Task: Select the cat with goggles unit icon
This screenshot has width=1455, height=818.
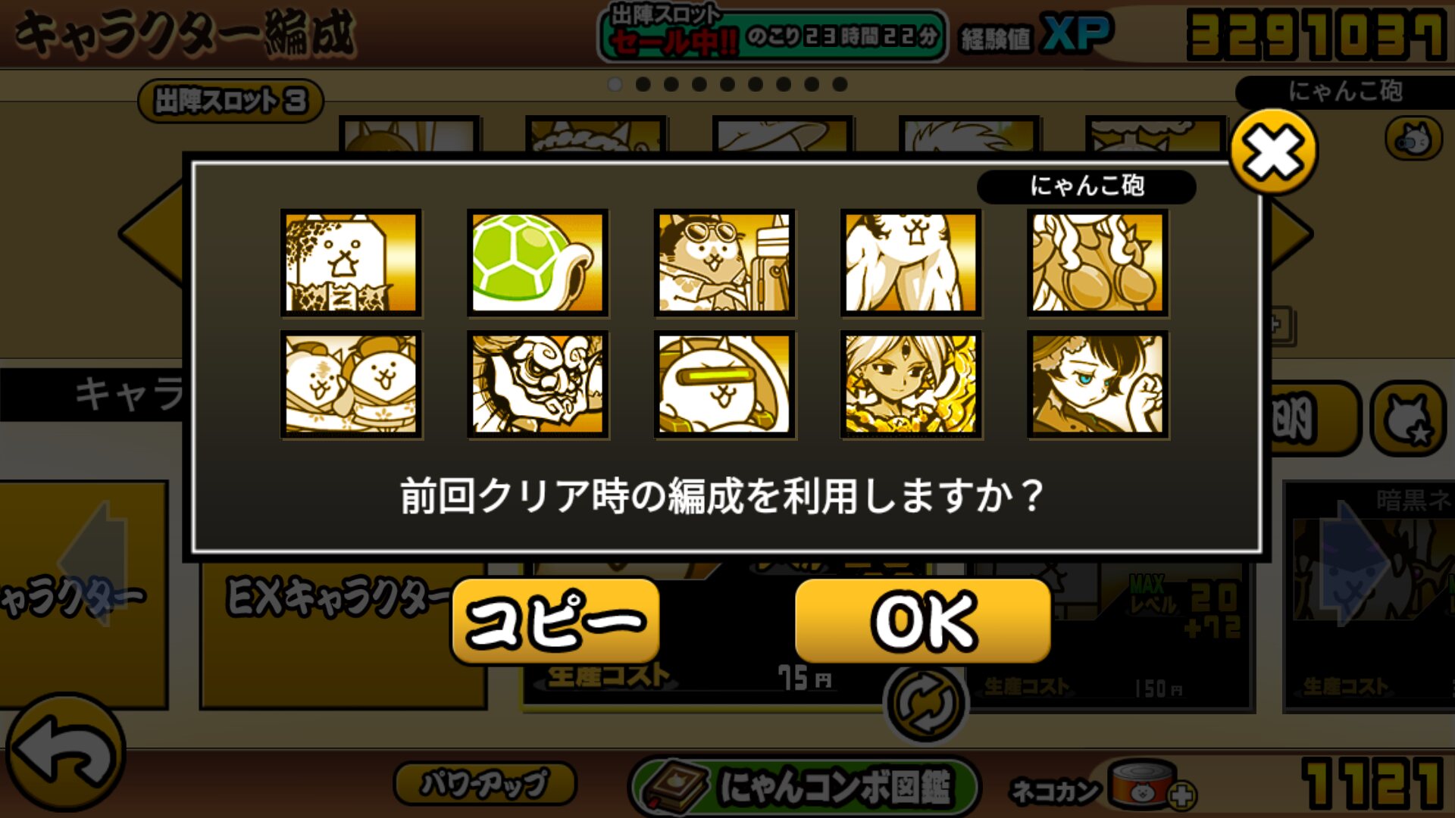Action: (724, 263)
